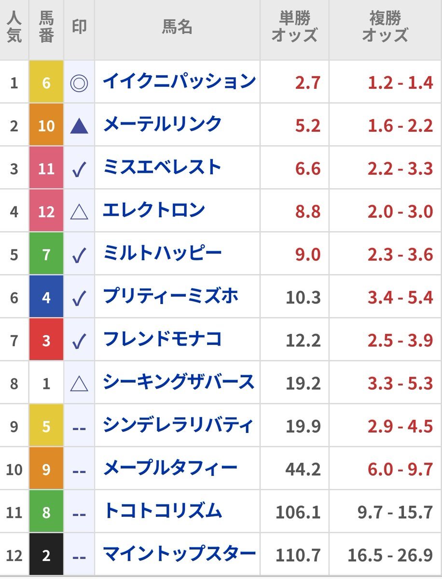The height and width of the screenshot is (579, 442).
Task: Click the checkmark icon beside ミルトハッピー
Action: pos(79,255)
